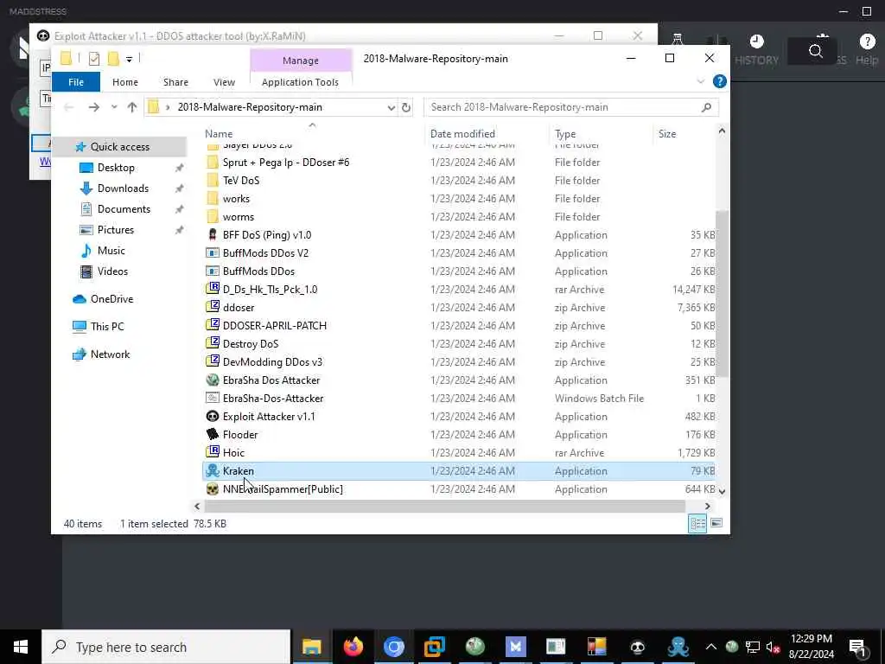
Task: Select the Flooder application icon
Action: tap(213, 434)
